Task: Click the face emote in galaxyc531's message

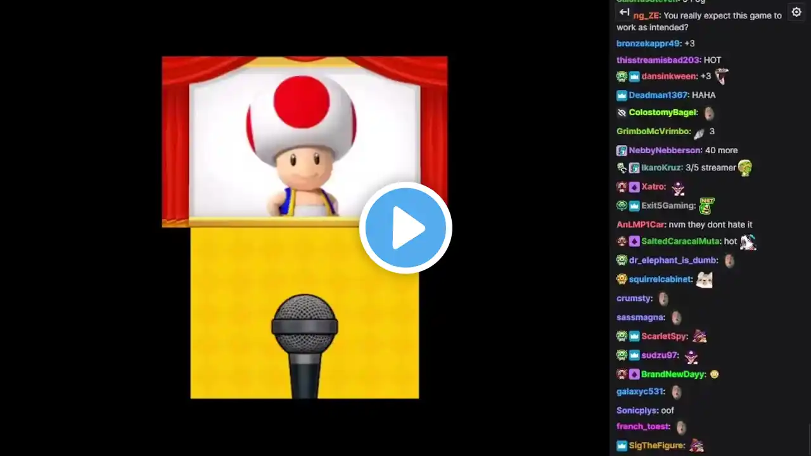Action: [676, 392]
